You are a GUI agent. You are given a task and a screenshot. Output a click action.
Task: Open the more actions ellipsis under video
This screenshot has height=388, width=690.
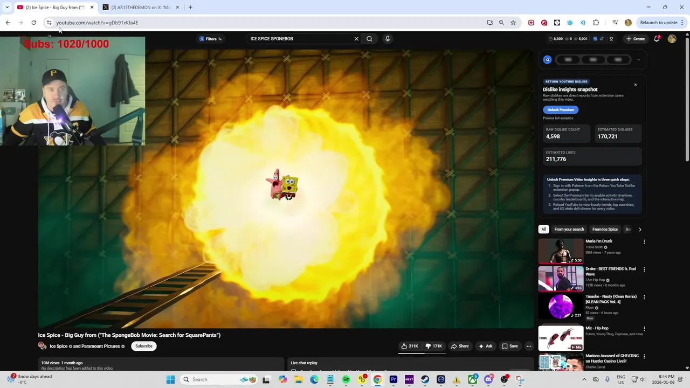(x=529, y=346)
